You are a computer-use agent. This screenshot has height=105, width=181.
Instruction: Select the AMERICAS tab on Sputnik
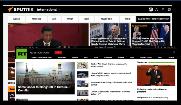[36, 19]
